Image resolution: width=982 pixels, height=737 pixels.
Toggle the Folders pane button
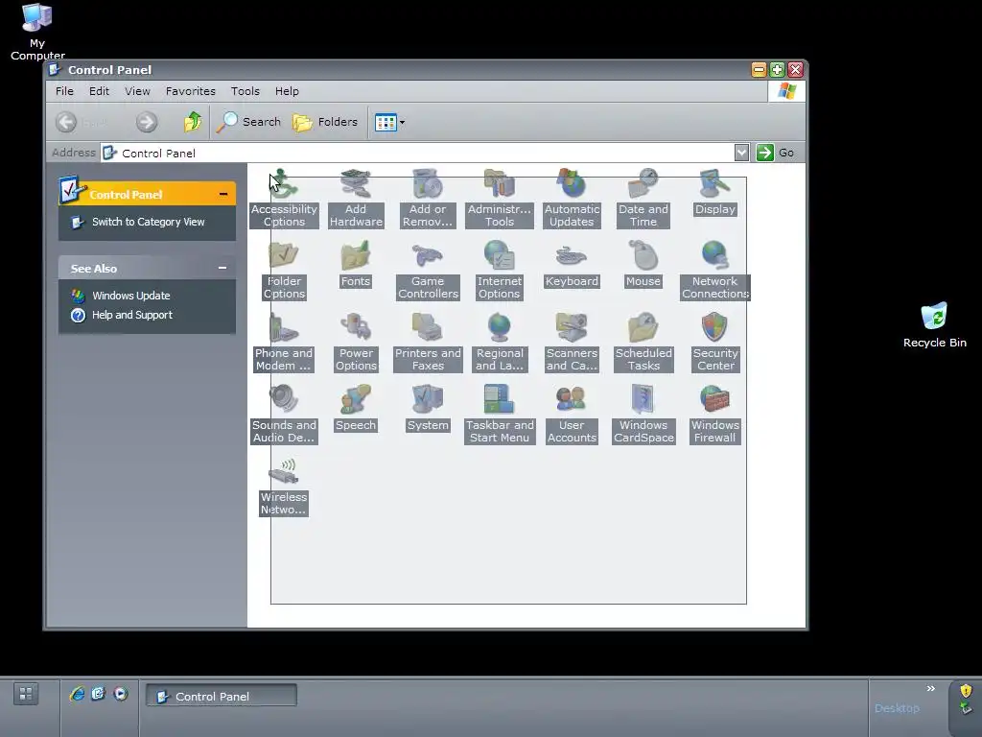coord(325,122)
